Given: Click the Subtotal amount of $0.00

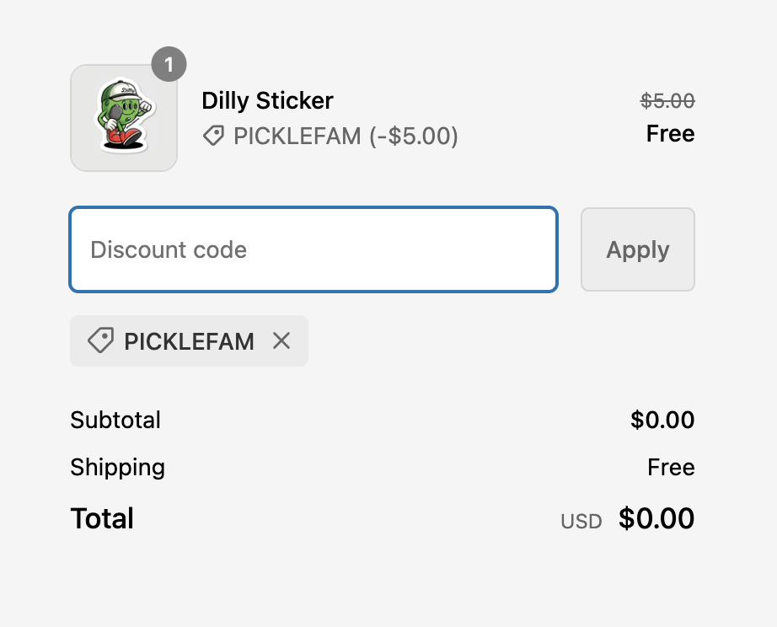Looking at the screenshot, I should (x=662, y=420).
